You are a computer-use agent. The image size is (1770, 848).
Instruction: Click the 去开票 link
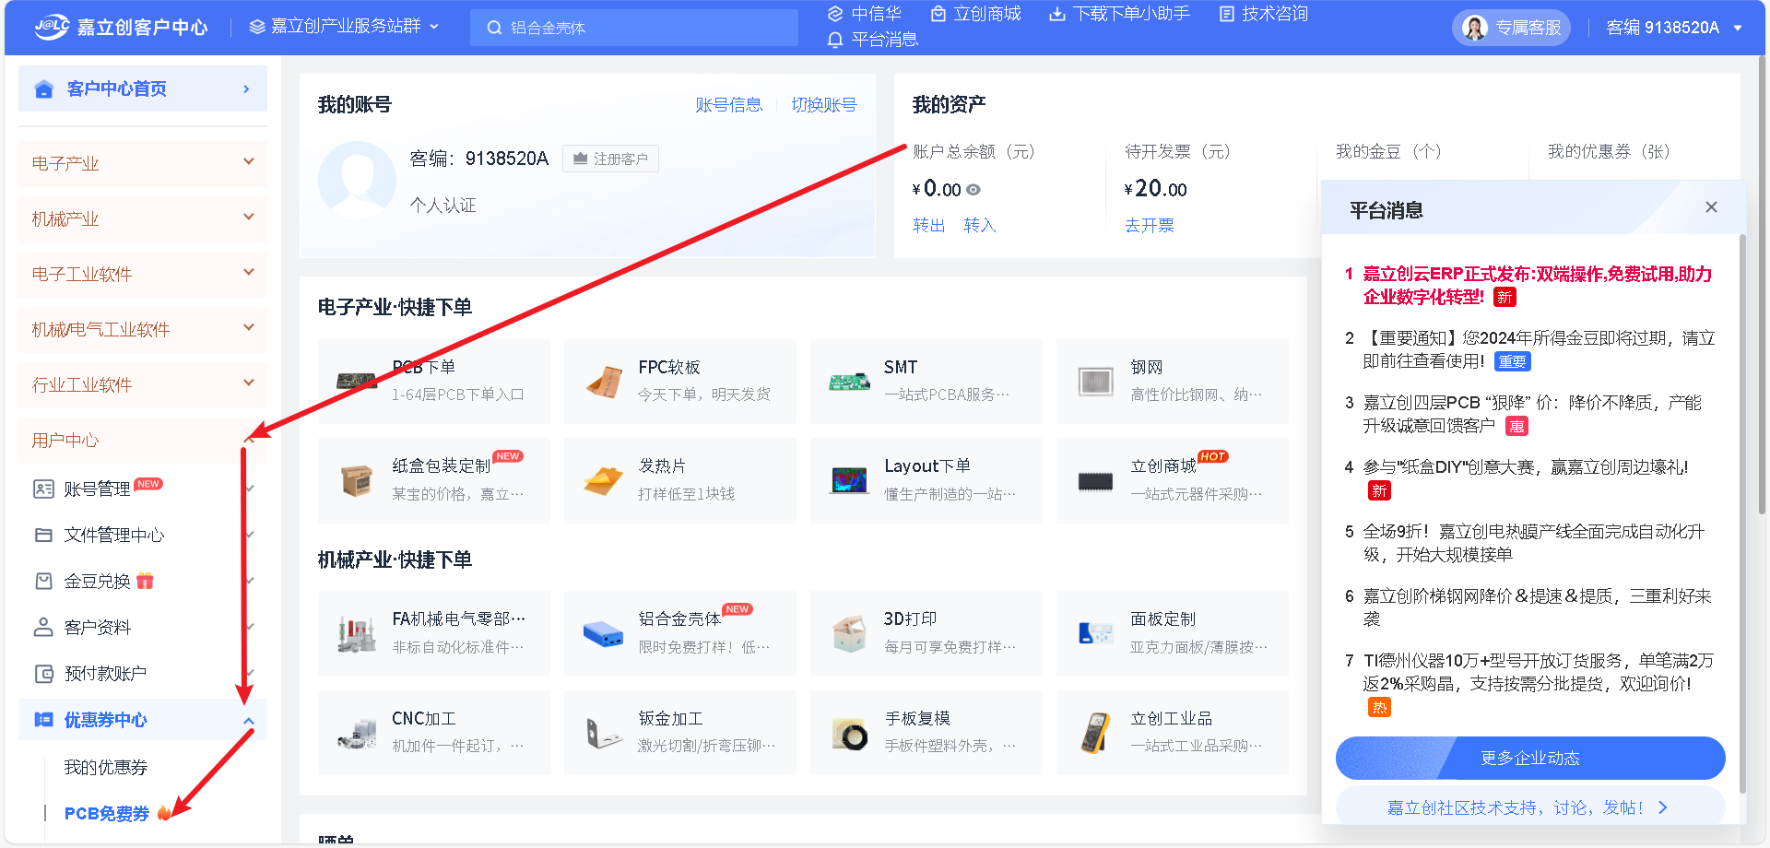[x=1150, y=225]
